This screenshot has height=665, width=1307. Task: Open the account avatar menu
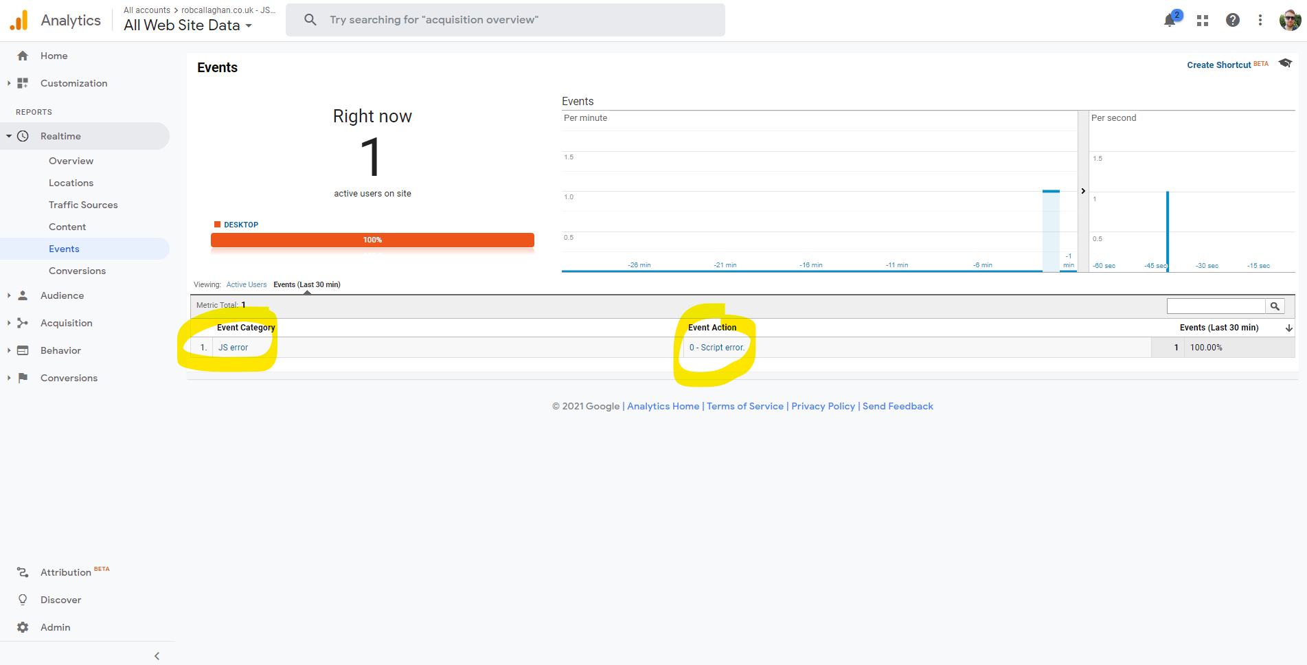point(1290,19)
